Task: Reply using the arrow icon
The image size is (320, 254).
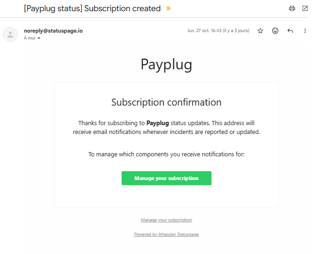Action: [x=290, y=31]
